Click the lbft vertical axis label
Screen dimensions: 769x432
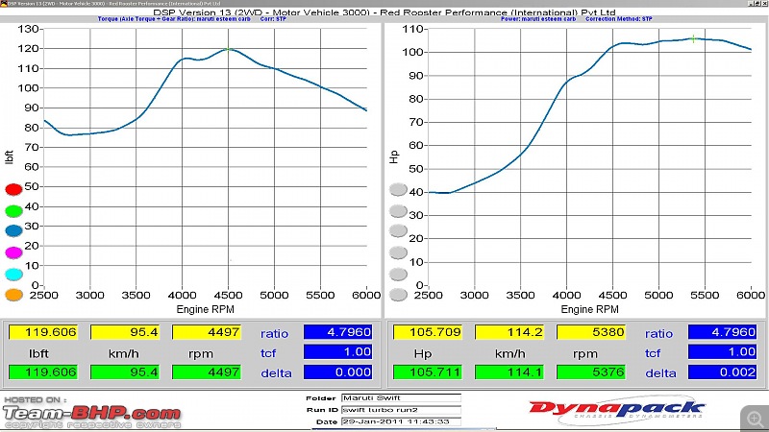tap(9, 157)
